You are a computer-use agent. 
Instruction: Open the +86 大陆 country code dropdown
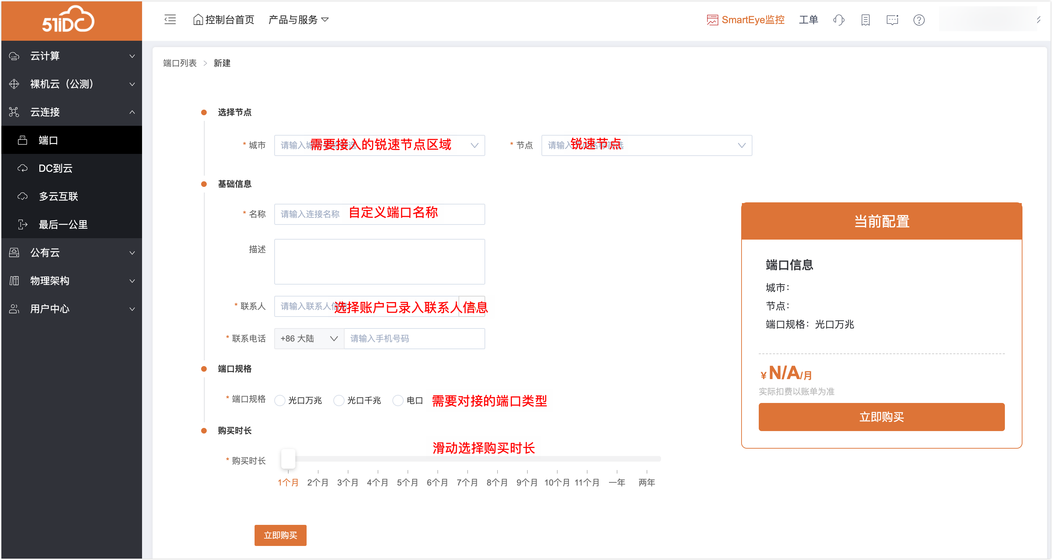[309, 338]
